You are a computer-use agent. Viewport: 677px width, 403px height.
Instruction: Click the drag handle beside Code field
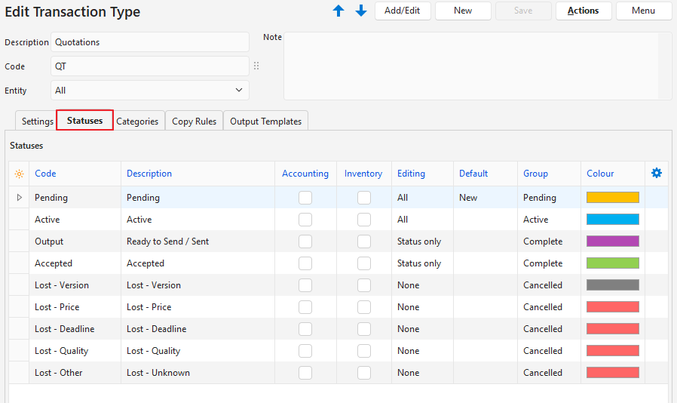[x=256, y=66]
